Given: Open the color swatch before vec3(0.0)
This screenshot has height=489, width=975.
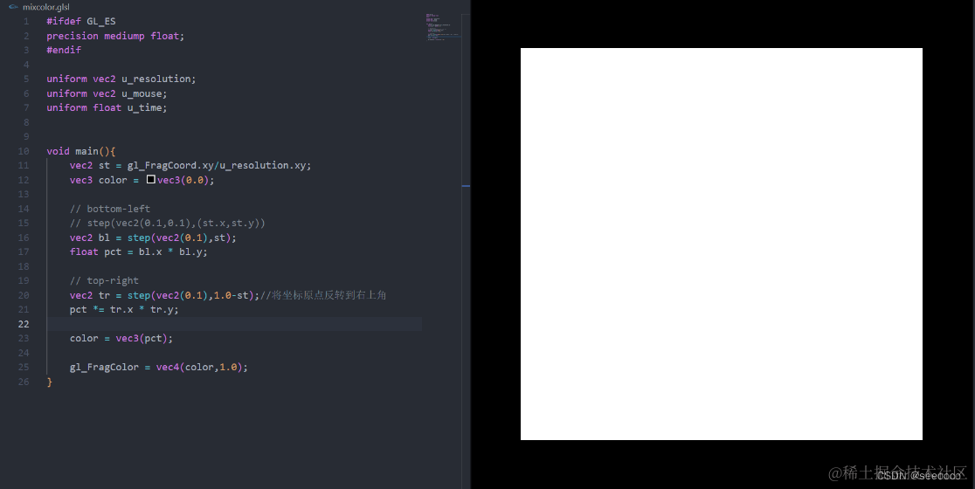Looking at the screenshot, I should coord(150,180).
